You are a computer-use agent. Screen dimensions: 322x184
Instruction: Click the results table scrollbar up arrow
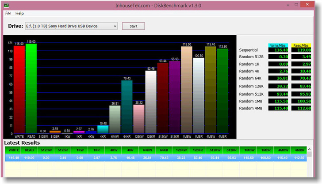(310, 149)
